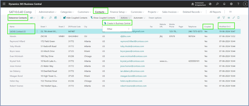
Task: Open the app launcher waffle icon
Action: pos(4,4)
